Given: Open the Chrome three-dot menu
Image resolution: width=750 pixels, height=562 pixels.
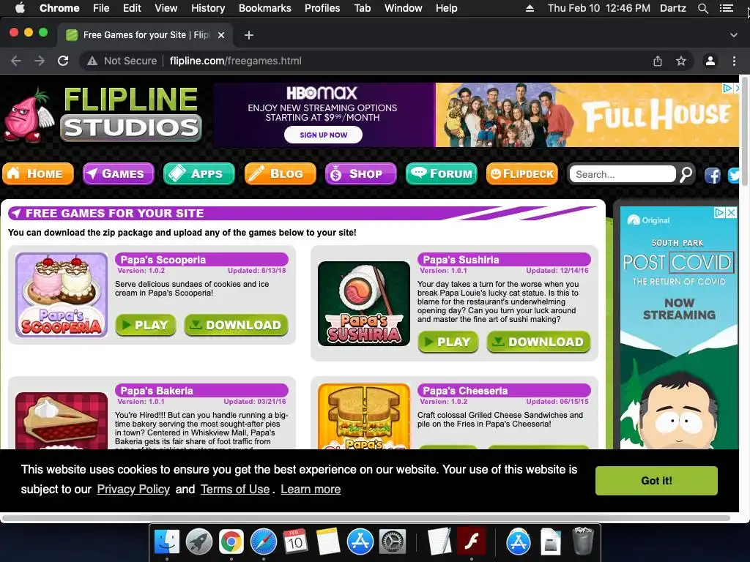Looking at the screenshot, I should tap(734, 61).
